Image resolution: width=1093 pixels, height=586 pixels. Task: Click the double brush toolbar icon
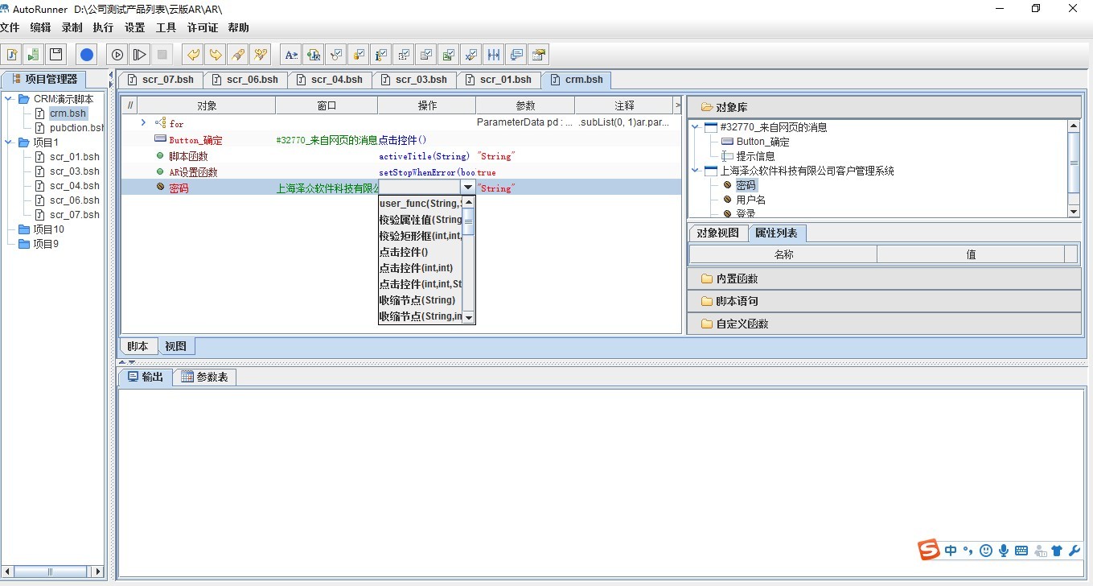(261, 55)
